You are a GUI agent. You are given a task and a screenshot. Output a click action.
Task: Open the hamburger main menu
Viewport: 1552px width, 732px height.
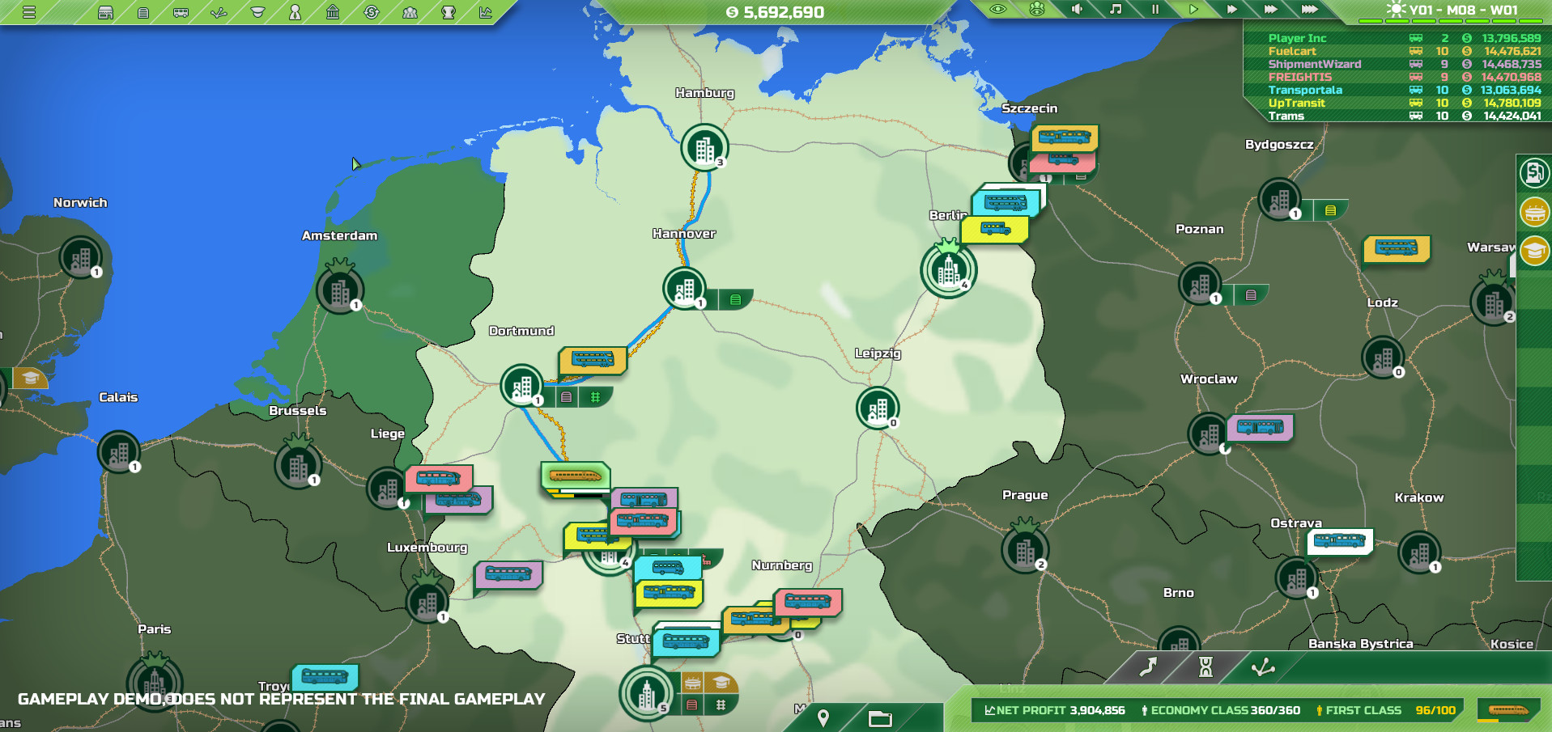(x=29, y=12)
